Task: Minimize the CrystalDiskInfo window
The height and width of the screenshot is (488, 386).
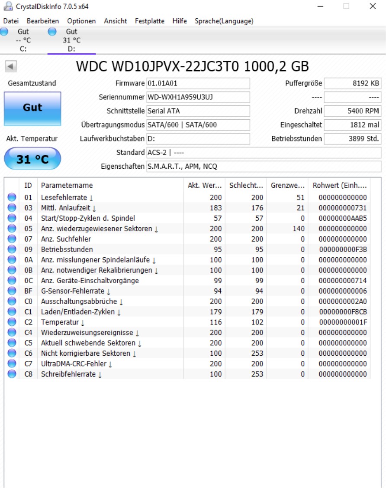Action: pos(321,6)
